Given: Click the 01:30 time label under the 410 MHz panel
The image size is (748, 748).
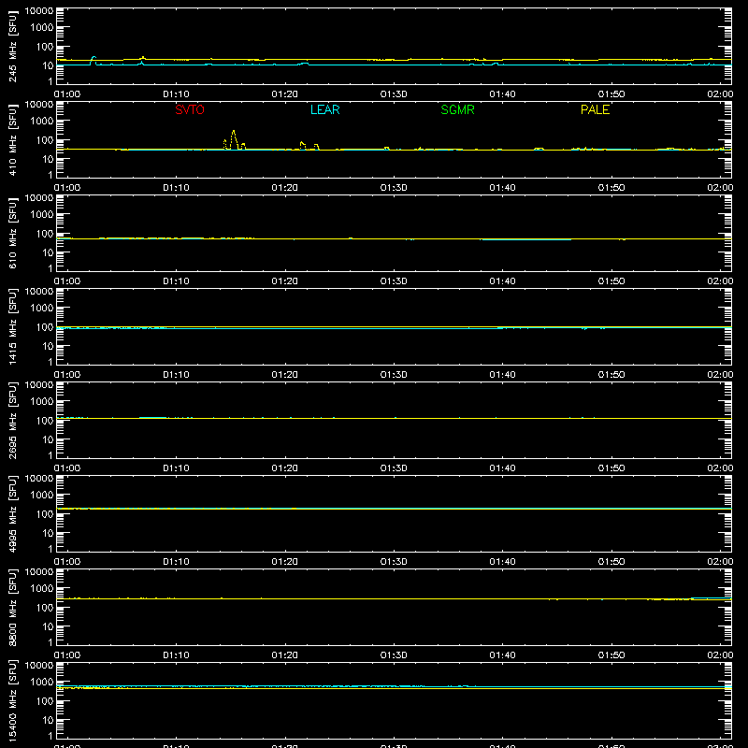Looking at the screenshot, I should (x=394, y=188).
